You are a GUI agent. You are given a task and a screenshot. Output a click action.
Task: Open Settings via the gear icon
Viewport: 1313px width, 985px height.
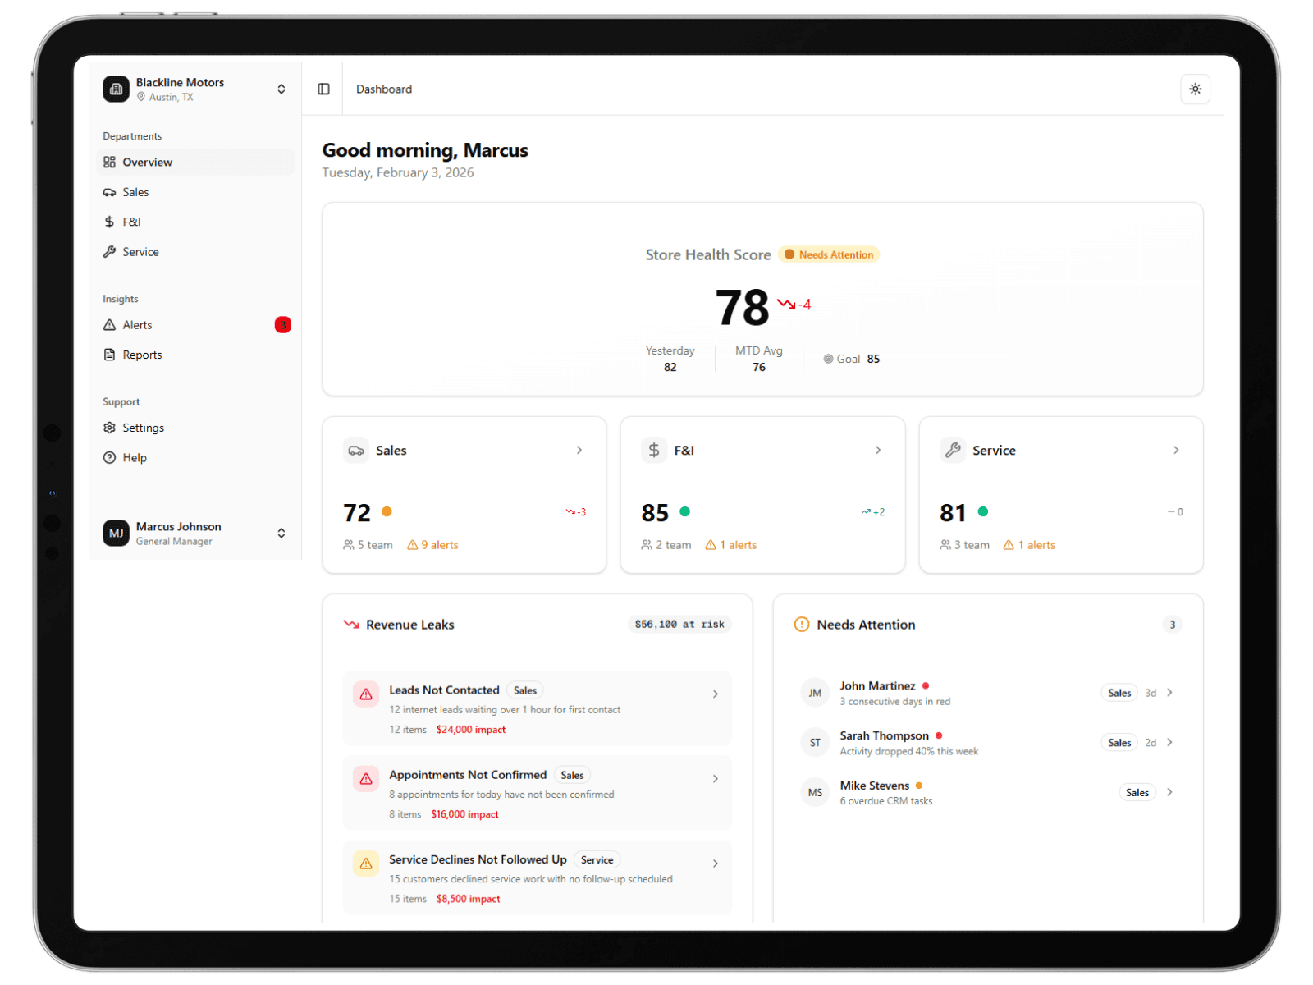(x=110, y=427)
